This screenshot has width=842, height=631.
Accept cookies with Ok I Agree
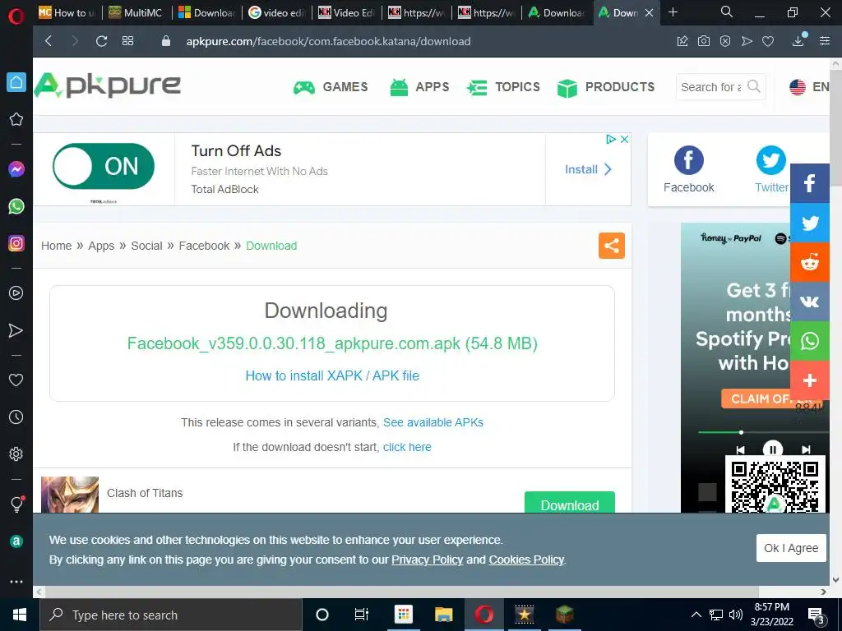coord(791,548)
